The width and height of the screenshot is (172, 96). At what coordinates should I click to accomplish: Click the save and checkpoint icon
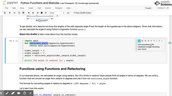tap(5, 13)
